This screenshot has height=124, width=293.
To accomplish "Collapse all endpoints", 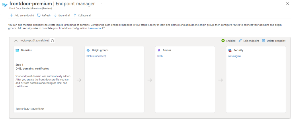I will (82, 15).
